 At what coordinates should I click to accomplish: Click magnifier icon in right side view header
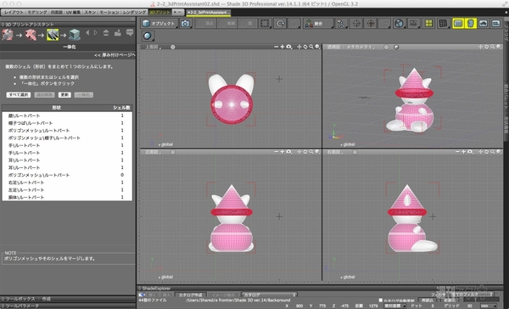click(x=493, y=152)
